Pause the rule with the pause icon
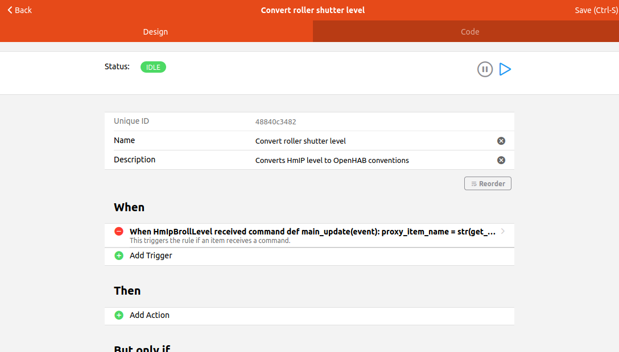 tap(485, 69)
